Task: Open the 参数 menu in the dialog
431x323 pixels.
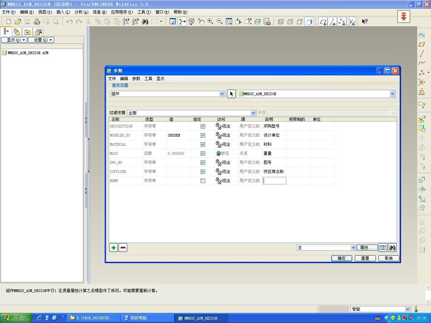Action: tap(136, 78)
